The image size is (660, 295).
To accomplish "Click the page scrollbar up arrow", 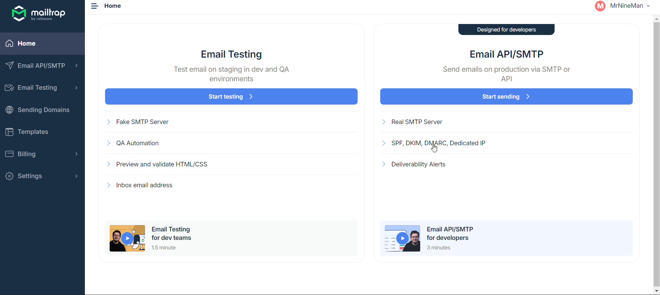I will 656,19.
